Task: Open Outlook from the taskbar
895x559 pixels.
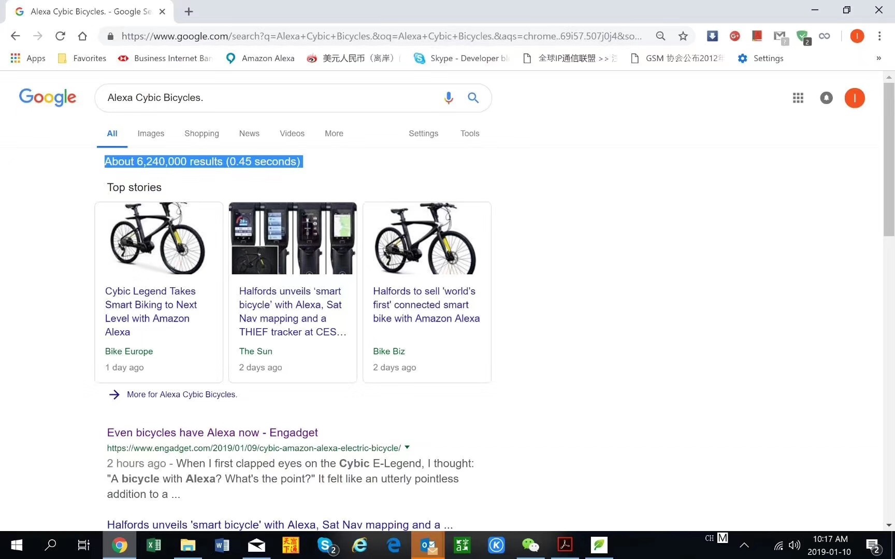Action: point(428,545)
